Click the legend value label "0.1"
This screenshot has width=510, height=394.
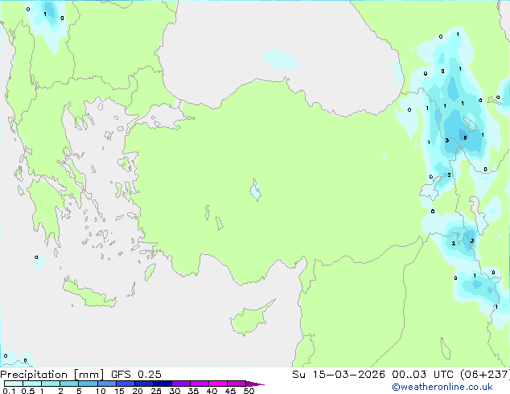9,391
